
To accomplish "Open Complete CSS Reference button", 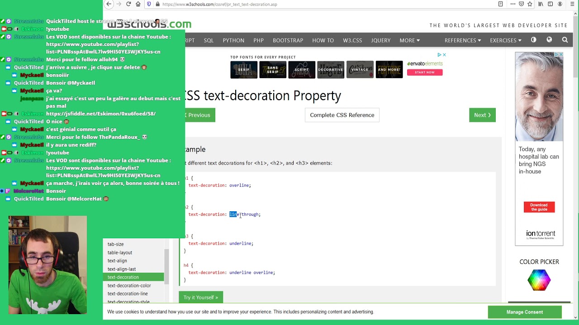I will 342,115.
